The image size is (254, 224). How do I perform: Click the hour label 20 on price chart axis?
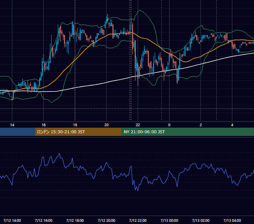106,125
